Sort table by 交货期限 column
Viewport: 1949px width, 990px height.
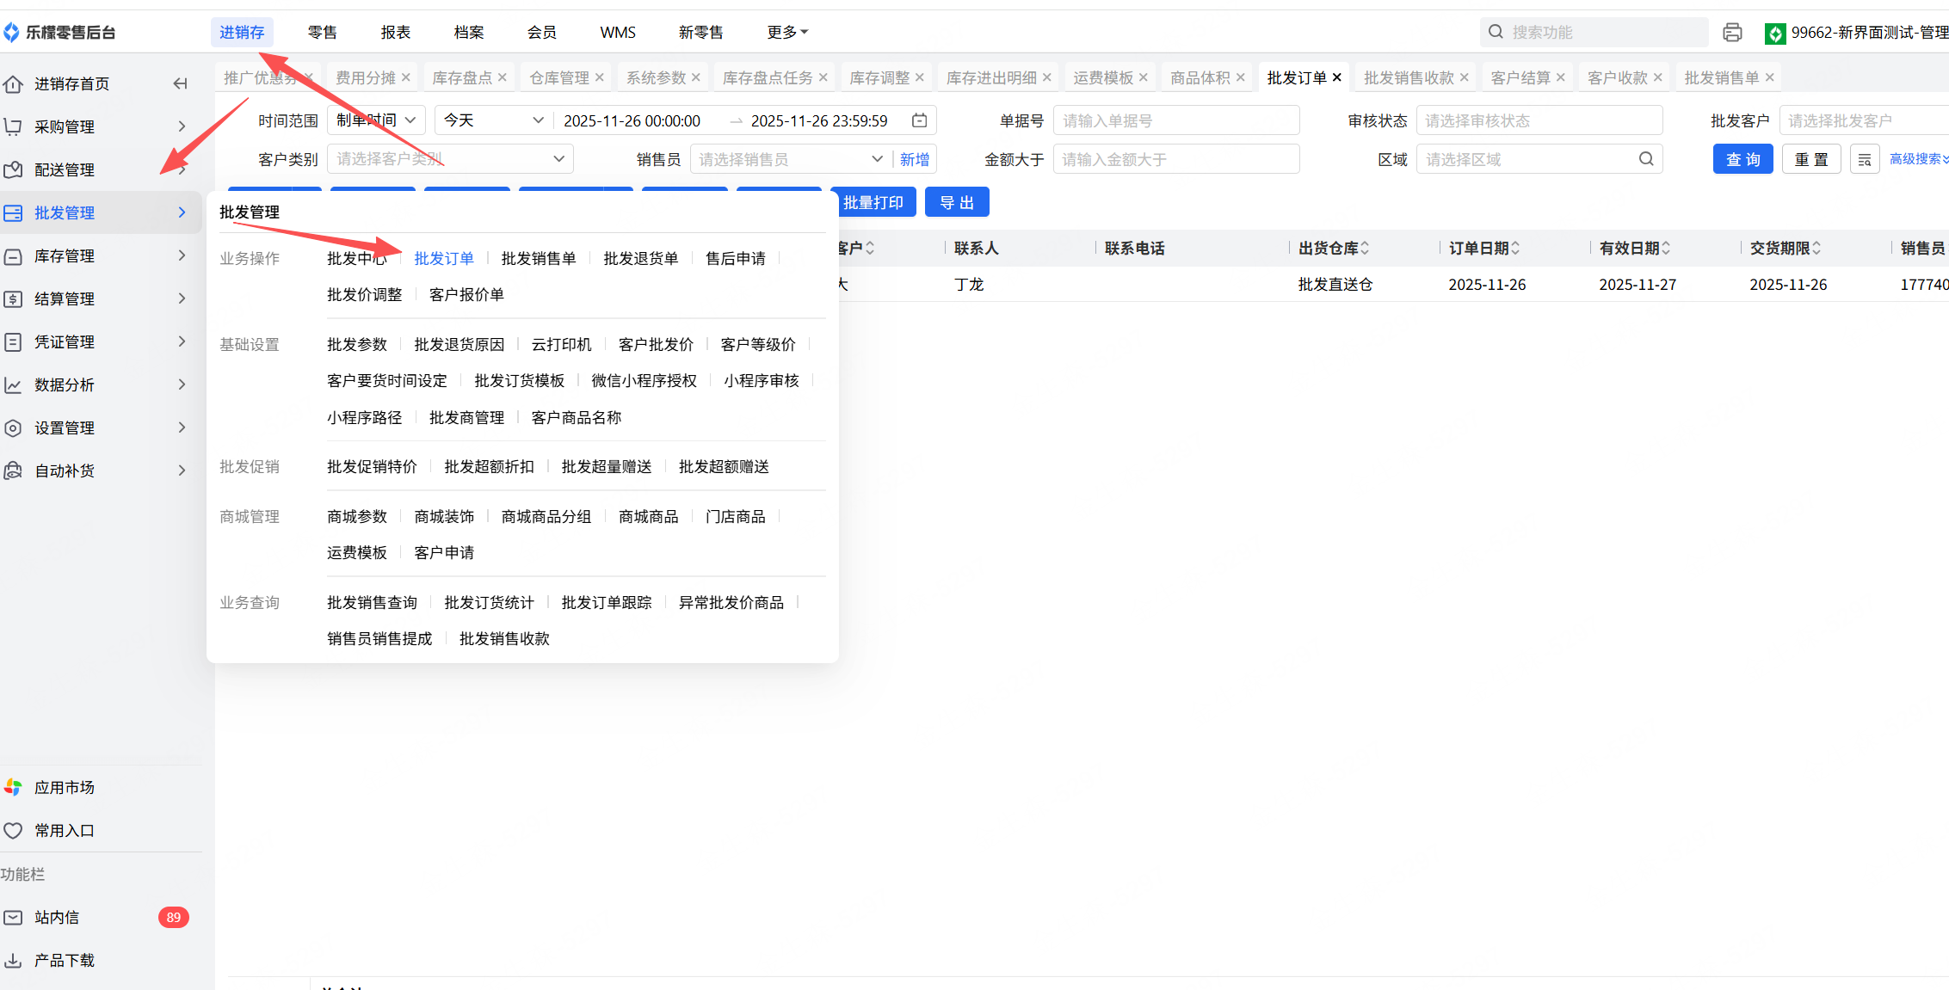click(x=1816, y=249)
